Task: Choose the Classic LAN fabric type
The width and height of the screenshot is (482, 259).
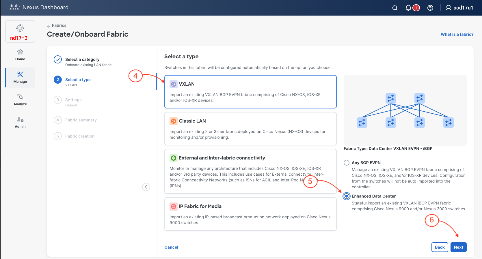Action: click(250, 129)
